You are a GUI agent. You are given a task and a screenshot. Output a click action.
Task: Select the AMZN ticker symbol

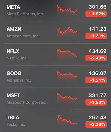[14, 29]
